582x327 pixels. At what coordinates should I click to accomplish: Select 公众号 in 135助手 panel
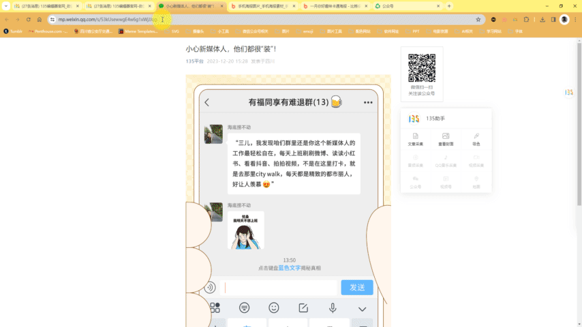415,183
